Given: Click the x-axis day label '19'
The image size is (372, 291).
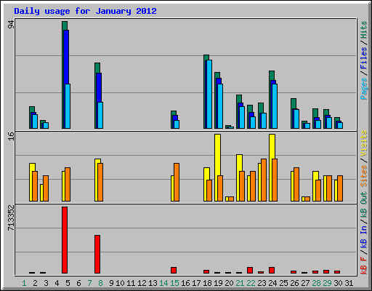Looking at the screenshot, I should tap(218, 283).
